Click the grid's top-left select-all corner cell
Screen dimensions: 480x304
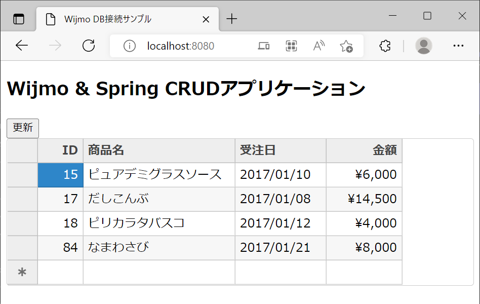coord(22,150)
